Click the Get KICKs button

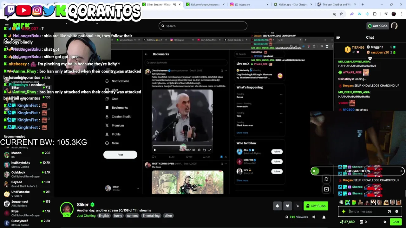(x=377, y=26)
